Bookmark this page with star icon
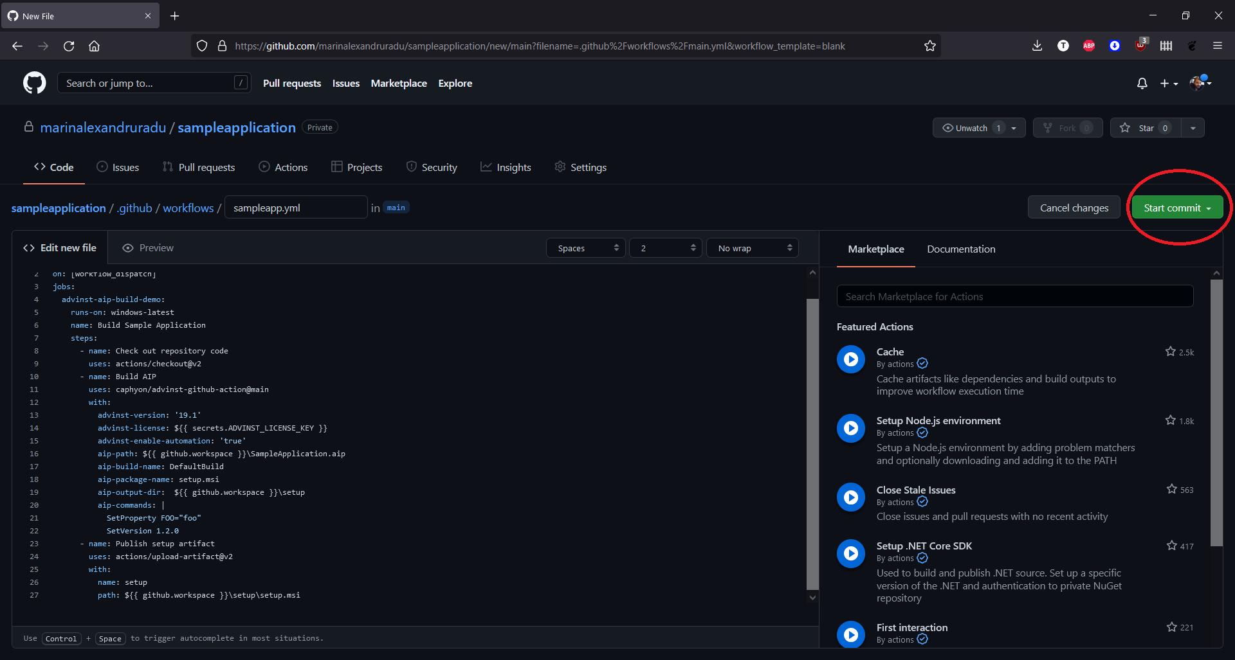 [929, 46]
